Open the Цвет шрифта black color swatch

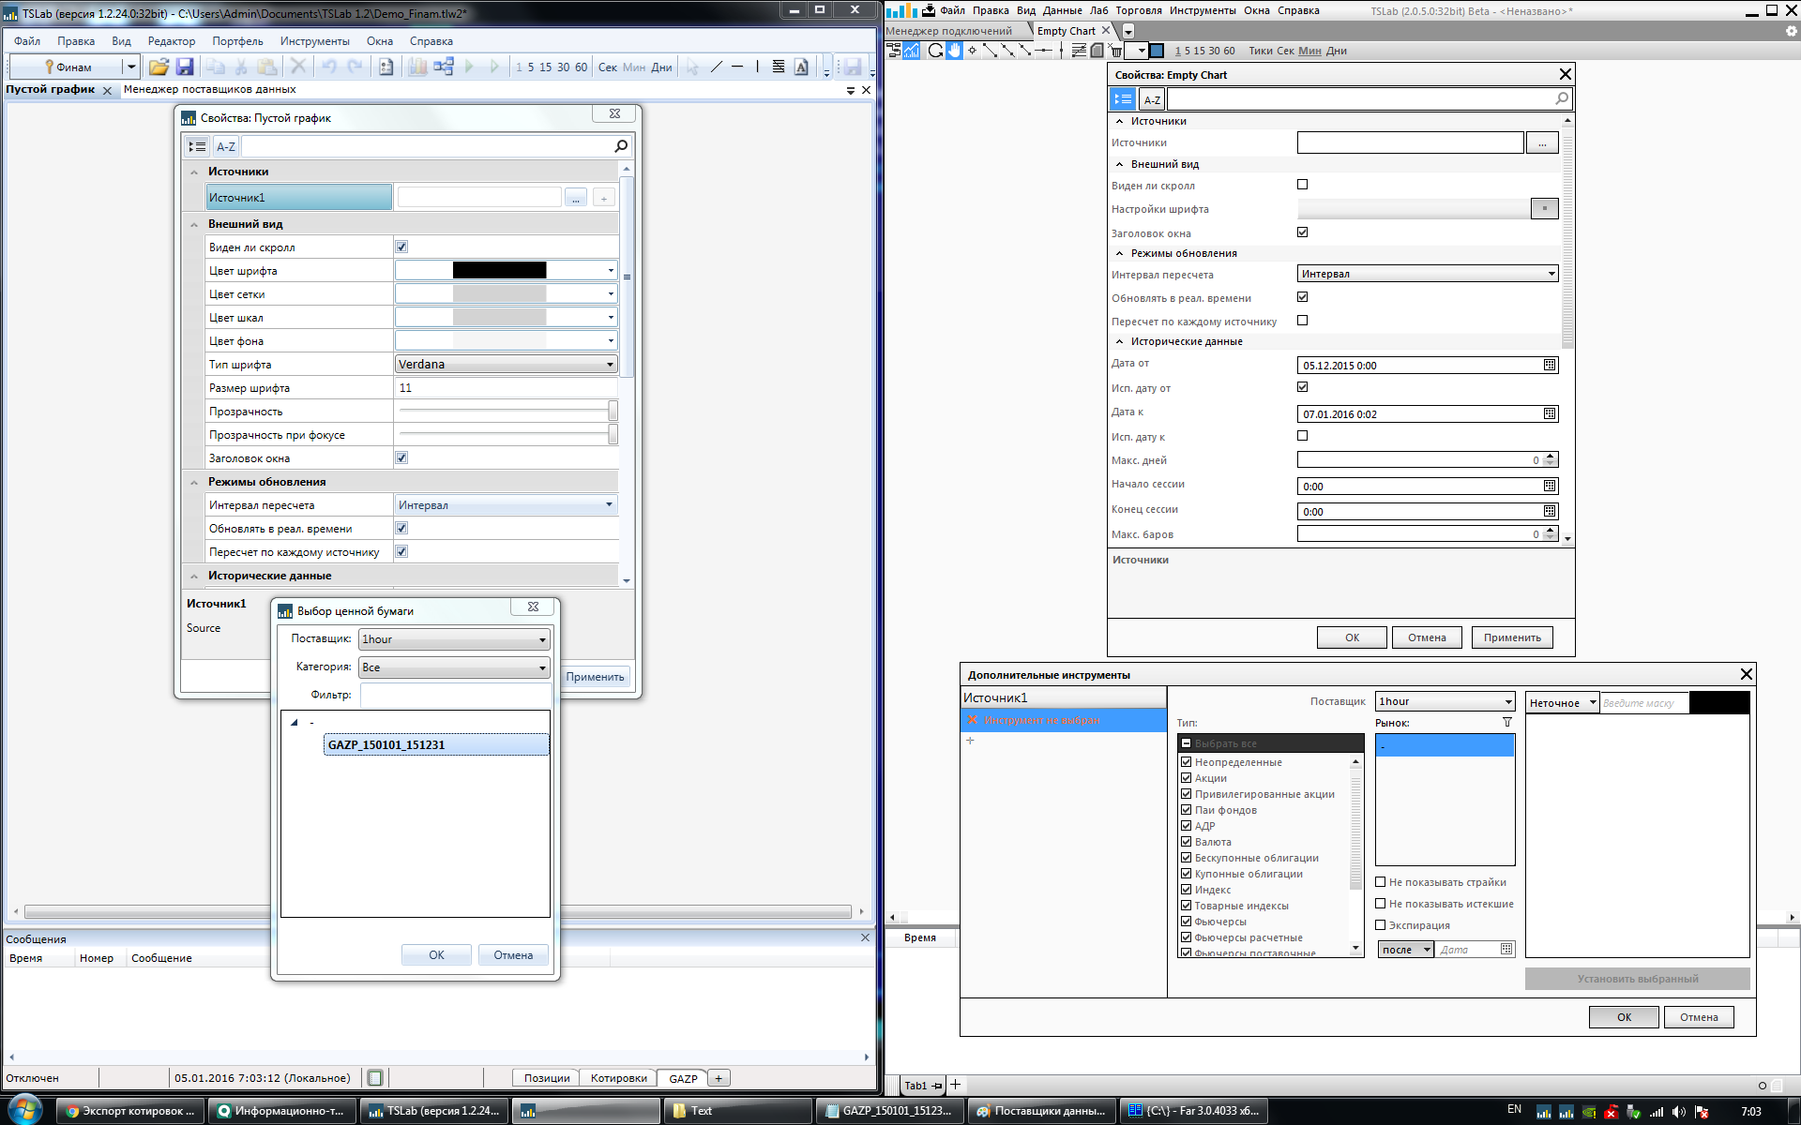(499, 270)
